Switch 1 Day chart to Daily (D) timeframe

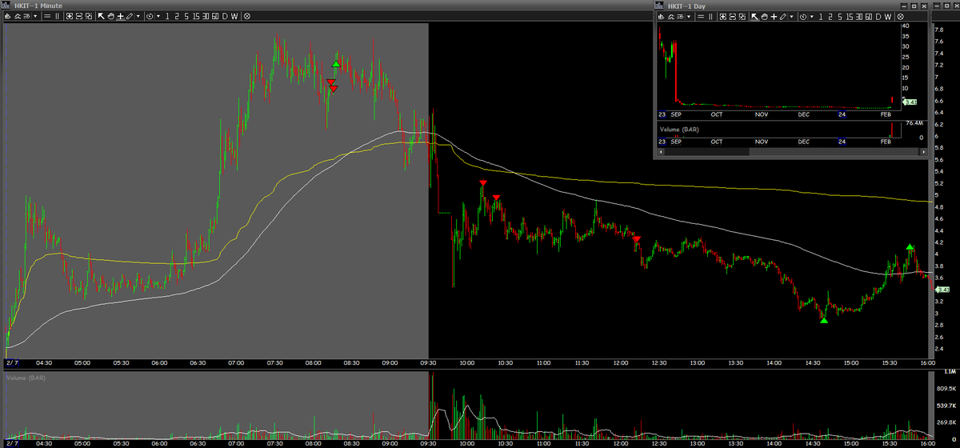pos(878,16)
